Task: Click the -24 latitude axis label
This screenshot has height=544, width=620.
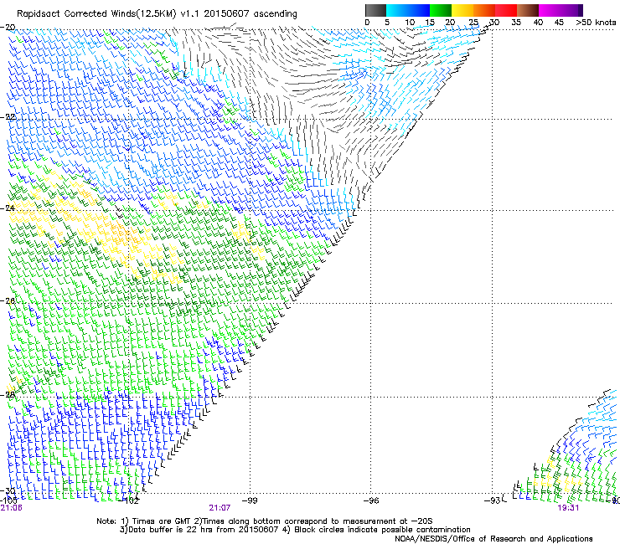Action: [x=8, y=208]
